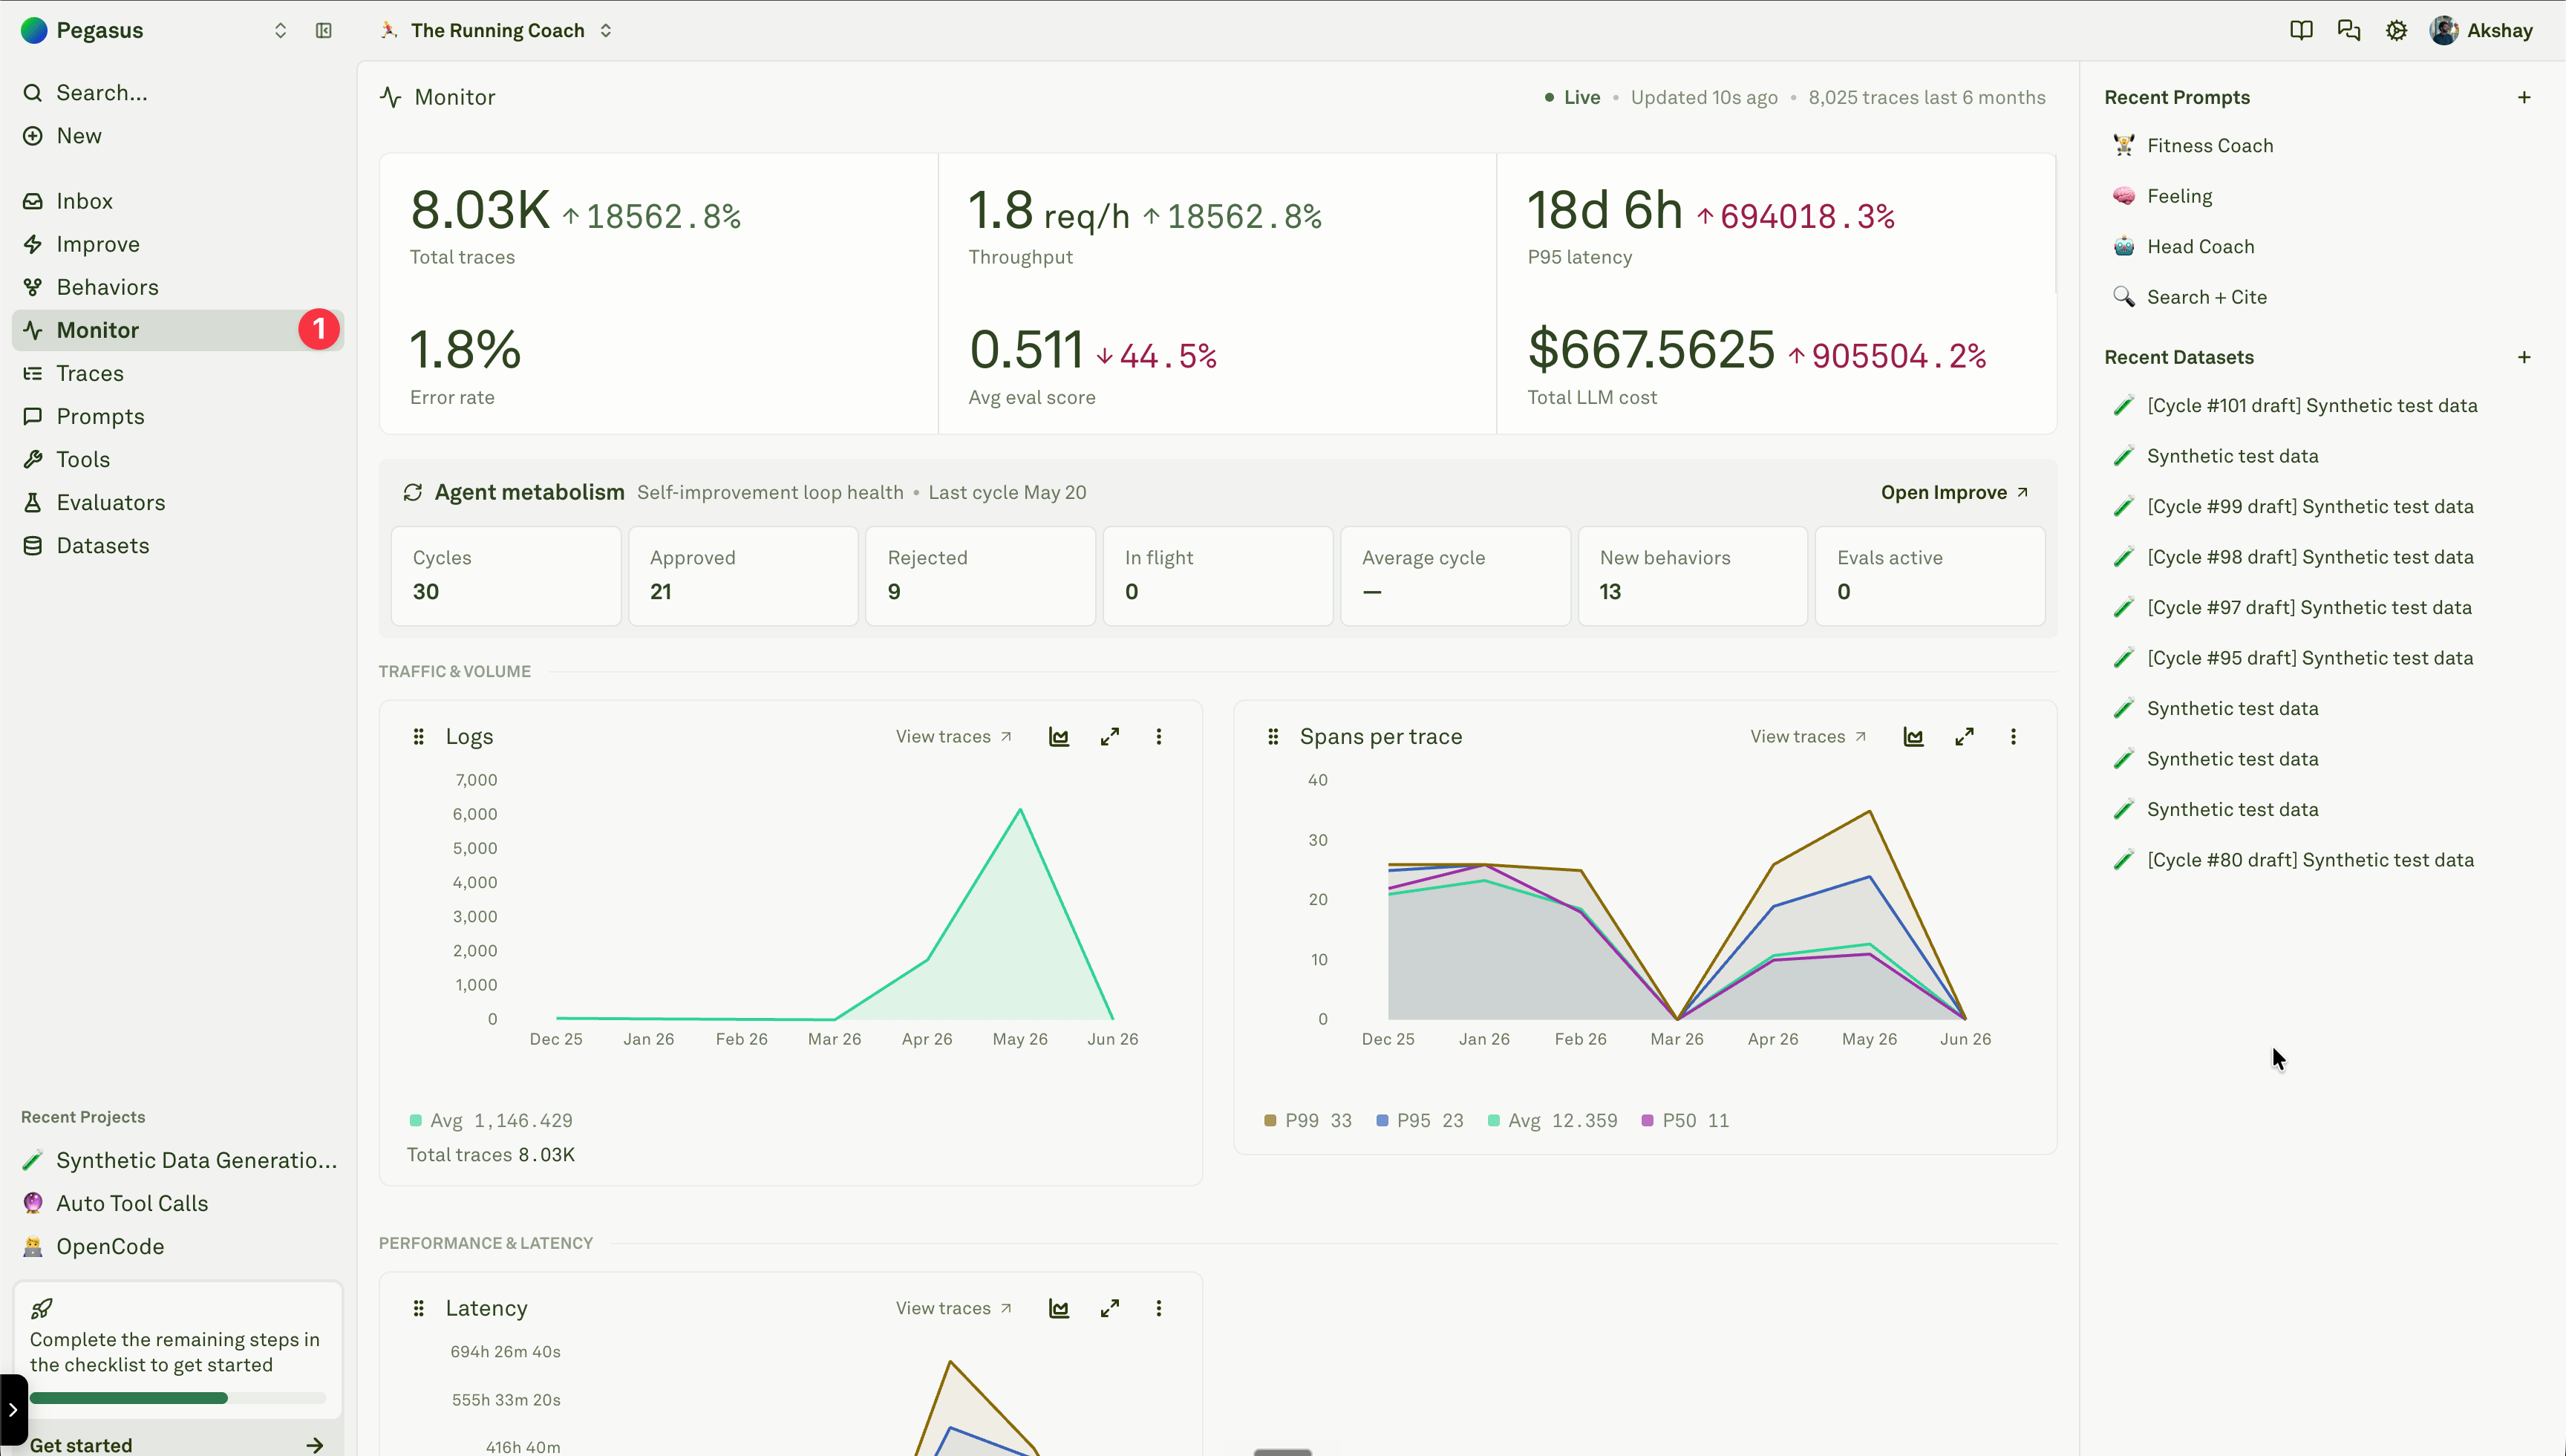This screenshot has width=2566, height=1456.
Task: Go to Inbox
Action: [178, 201]
